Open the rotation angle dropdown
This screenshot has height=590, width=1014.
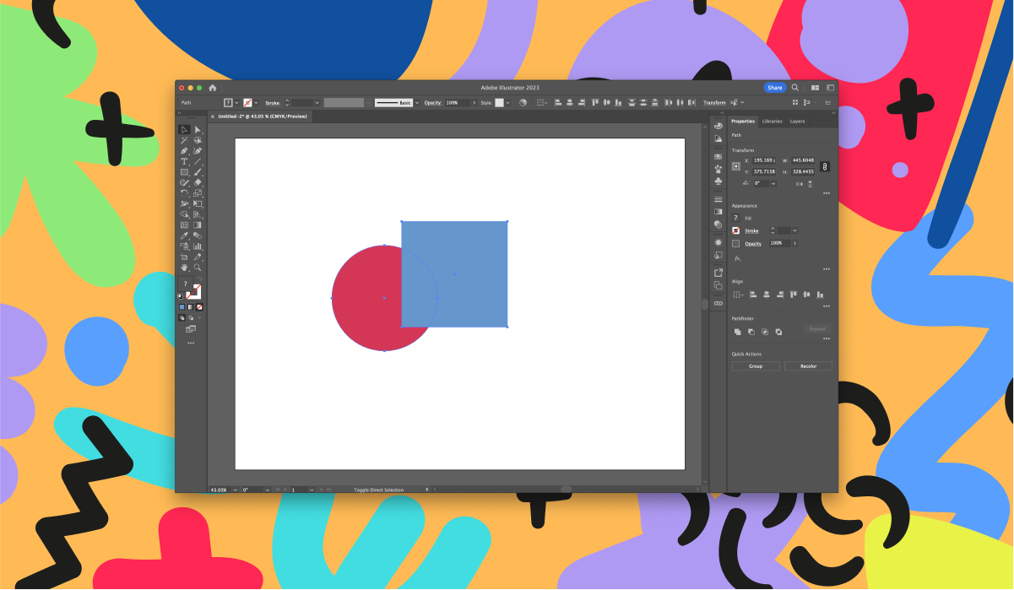click(773, 184)
